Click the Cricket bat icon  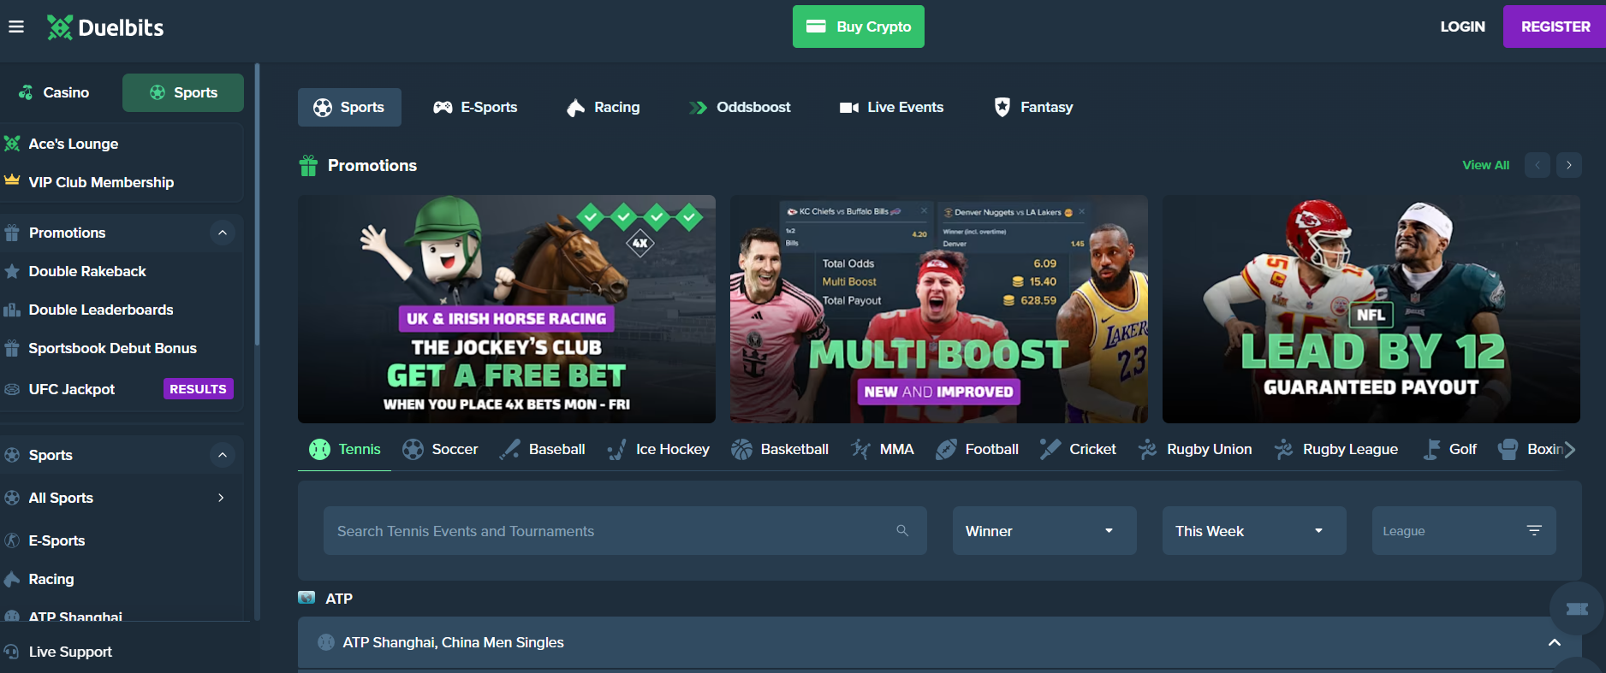click(1050, 449)
